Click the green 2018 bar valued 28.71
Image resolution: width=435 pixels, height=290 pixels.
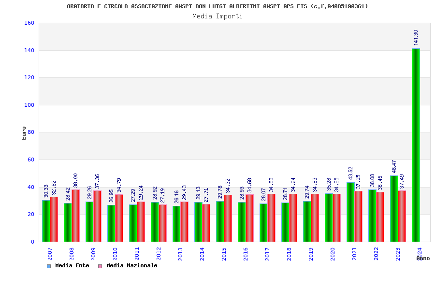285,222
